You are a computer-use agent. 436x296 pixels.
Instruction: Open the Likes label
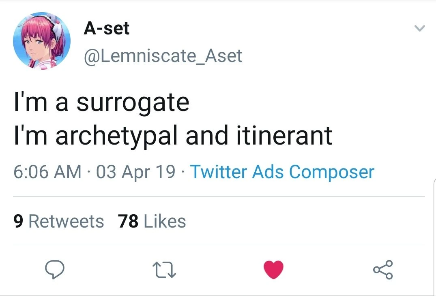(165, 221)
